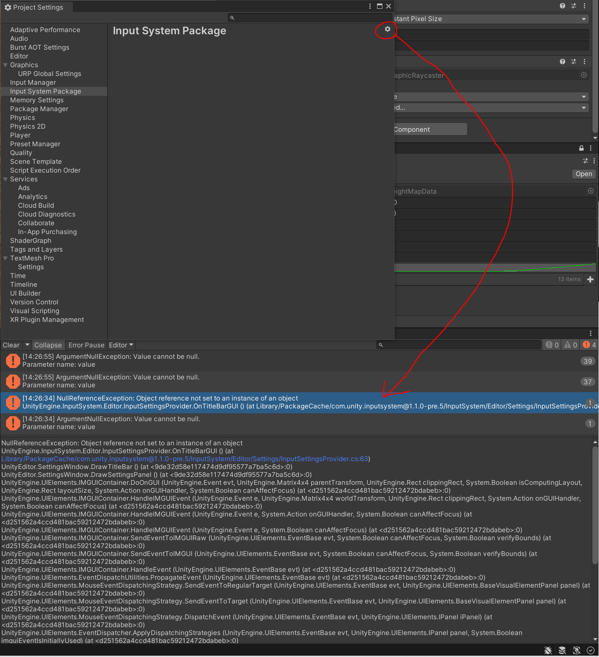Select the ArgumentNullException entry with count 37
Image resolution: width=599 pixels, height=657 pixels.
click(x=299, y=381)
